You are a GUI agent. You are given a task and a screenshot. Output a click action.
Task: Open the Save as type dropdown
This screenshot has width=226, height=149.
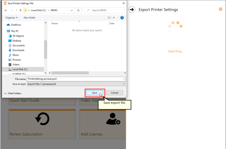click(x=76, y=84)
